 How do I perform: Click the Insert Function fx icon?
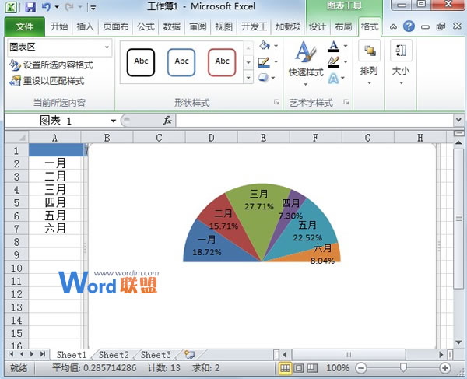coord(167,121)
